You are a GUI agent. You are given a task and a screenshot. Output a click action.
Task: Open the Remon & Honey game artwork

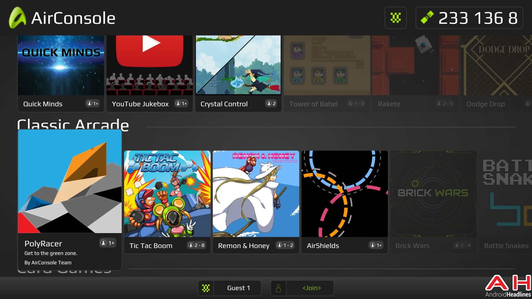(x=256, y=194)
